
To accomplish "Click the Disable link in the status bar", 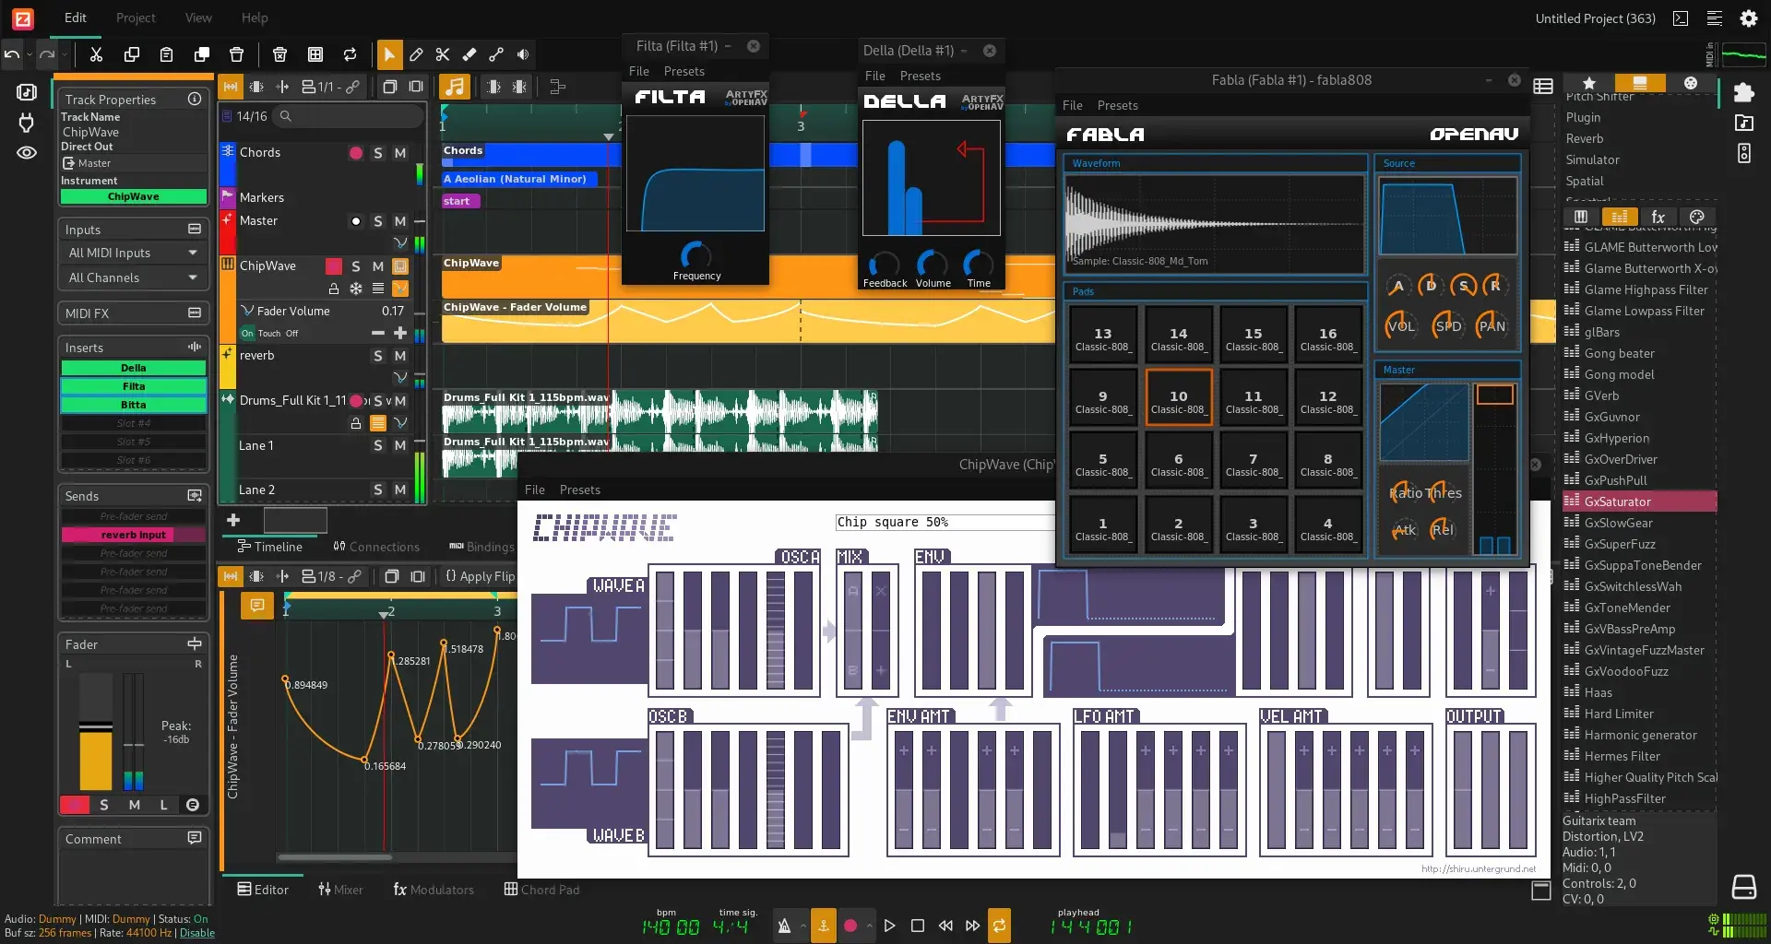I will 196,933.
